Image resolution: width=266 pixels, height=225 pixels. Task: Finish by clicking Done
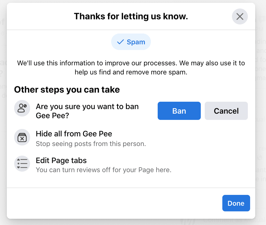pos(236,203)
